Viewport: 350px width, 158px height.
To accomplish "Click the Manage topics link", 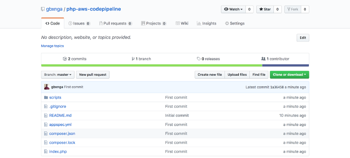I will click(x=52, y=46).
